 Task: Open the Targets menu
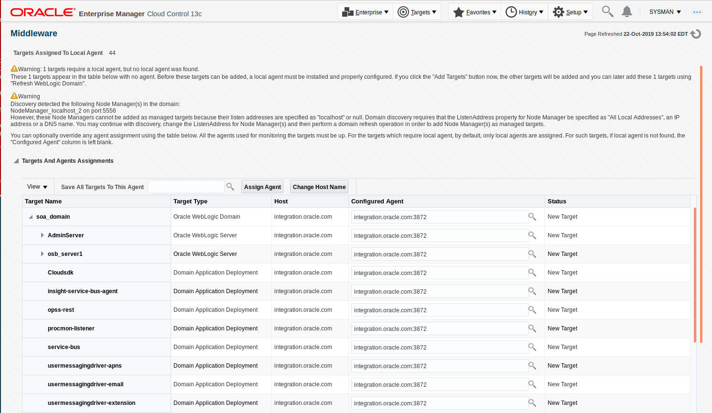click(417, 12)
